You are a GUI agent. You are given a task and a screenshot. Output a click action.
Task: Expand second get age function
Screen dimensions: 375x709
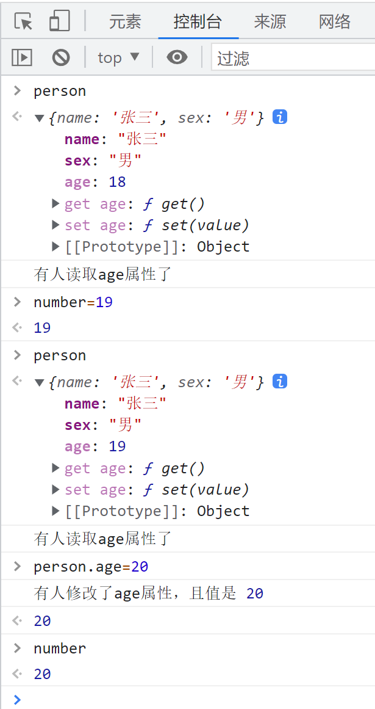(x=56, y=468)
